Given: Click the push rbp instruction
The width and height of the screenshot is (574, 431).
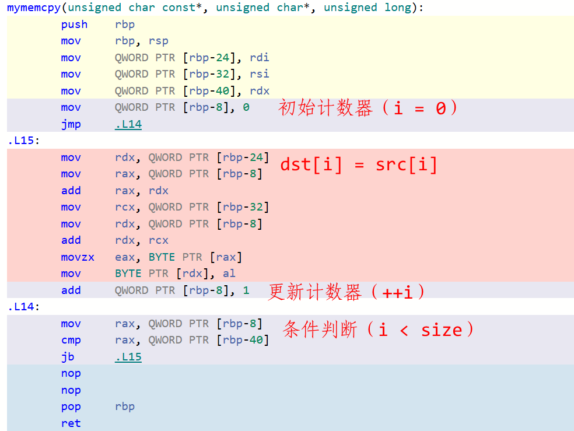Looking at the screenshot, I should (97, 24).
